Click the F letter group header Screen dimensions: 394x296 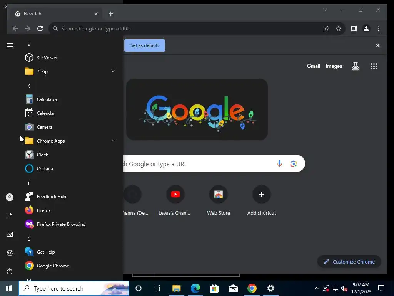pyautogui.click(x=29, y=183)
